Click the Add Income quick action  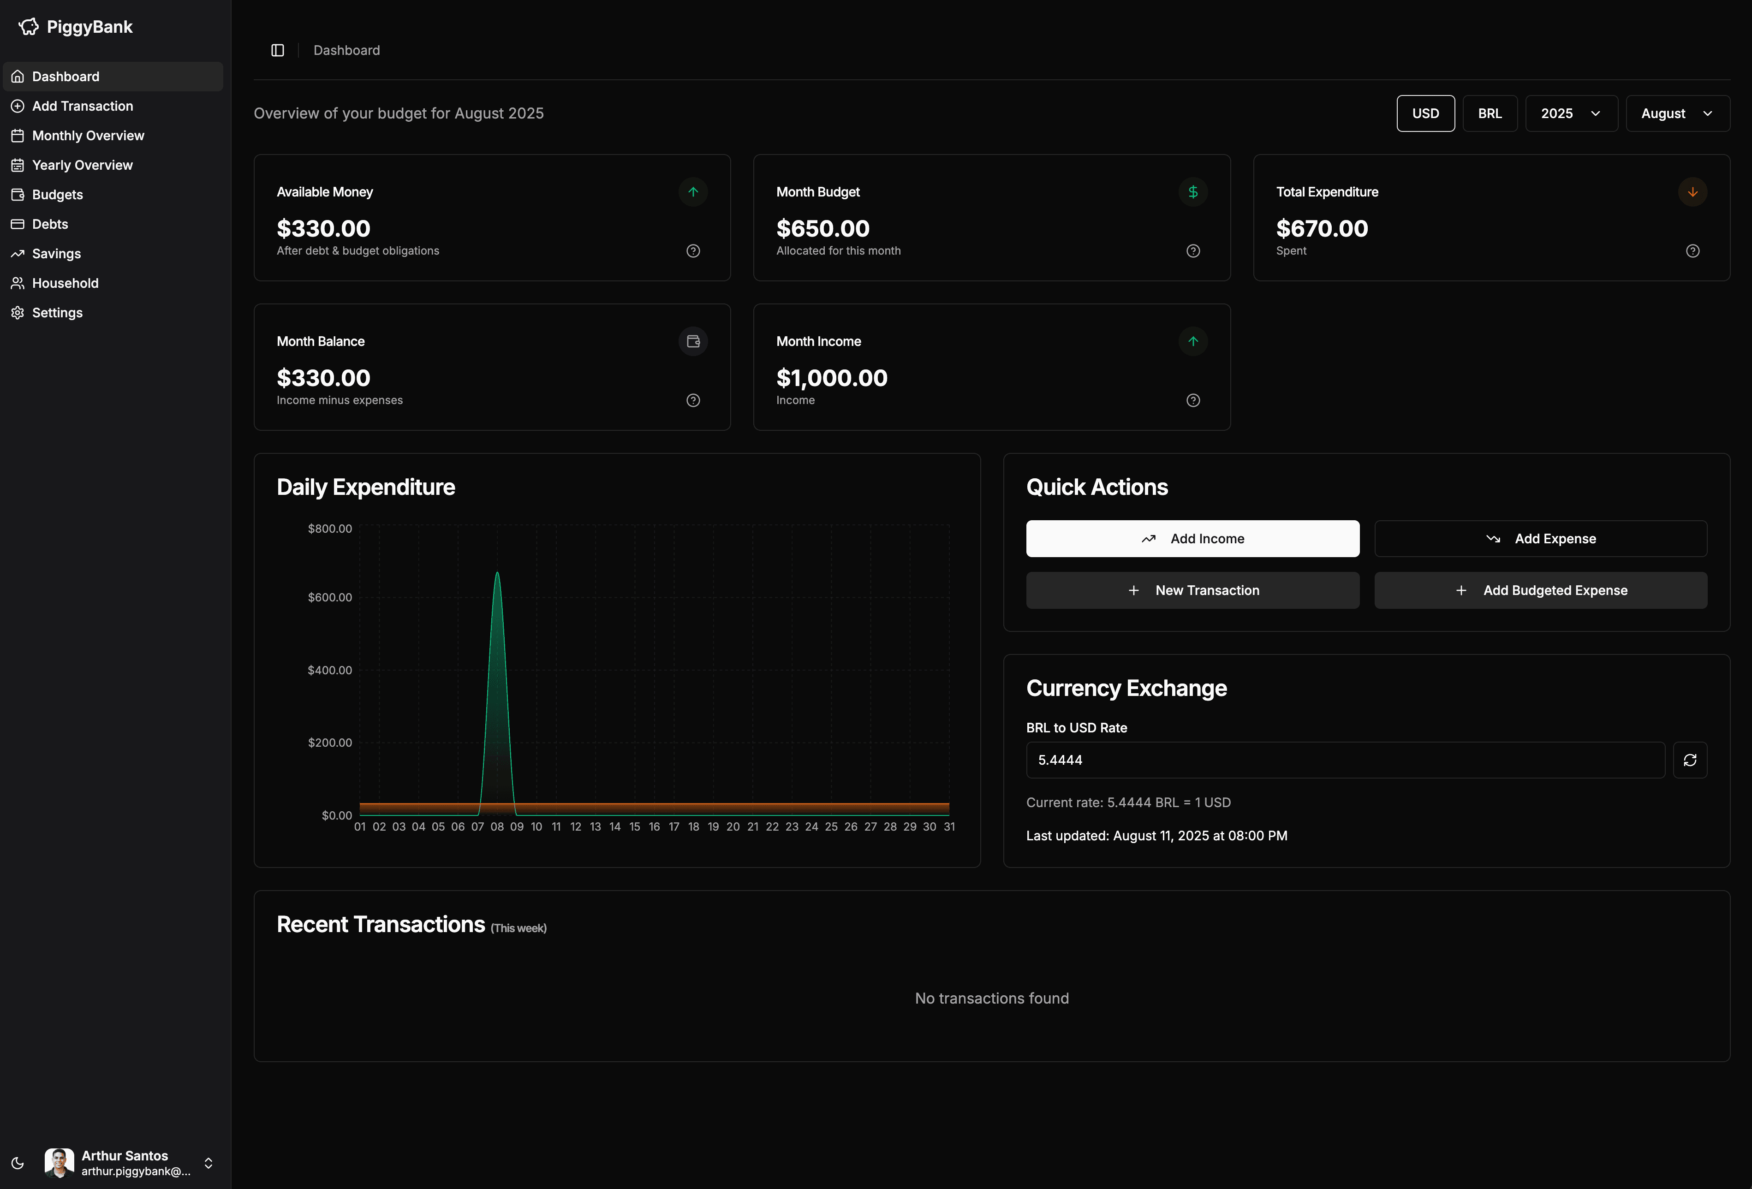(1192, 538)
